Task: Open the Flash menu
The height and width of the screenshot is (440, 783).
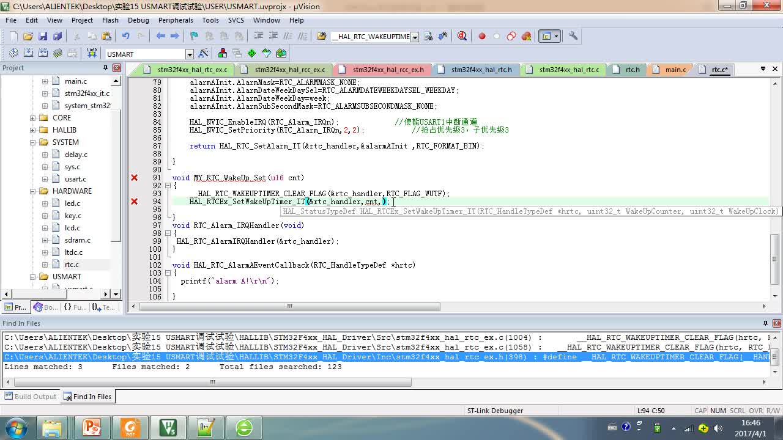Action: point(110,20)
